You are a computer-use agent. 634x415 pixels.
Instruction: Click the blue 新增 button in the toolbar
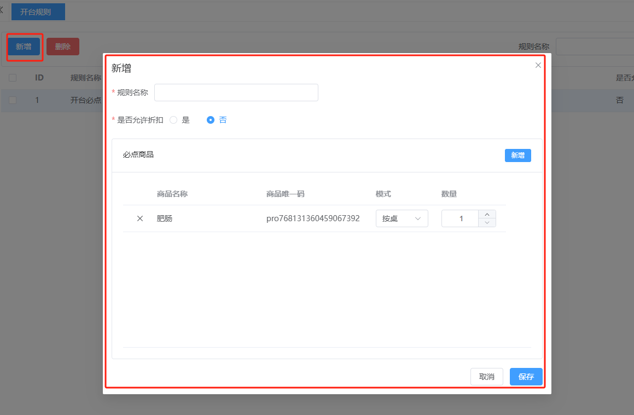(x=24, y=47)
